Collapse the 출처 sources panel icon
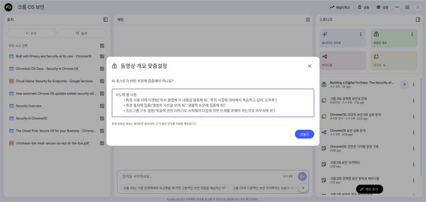The height and width of the screenshot is (202, 426). point(106,20)
